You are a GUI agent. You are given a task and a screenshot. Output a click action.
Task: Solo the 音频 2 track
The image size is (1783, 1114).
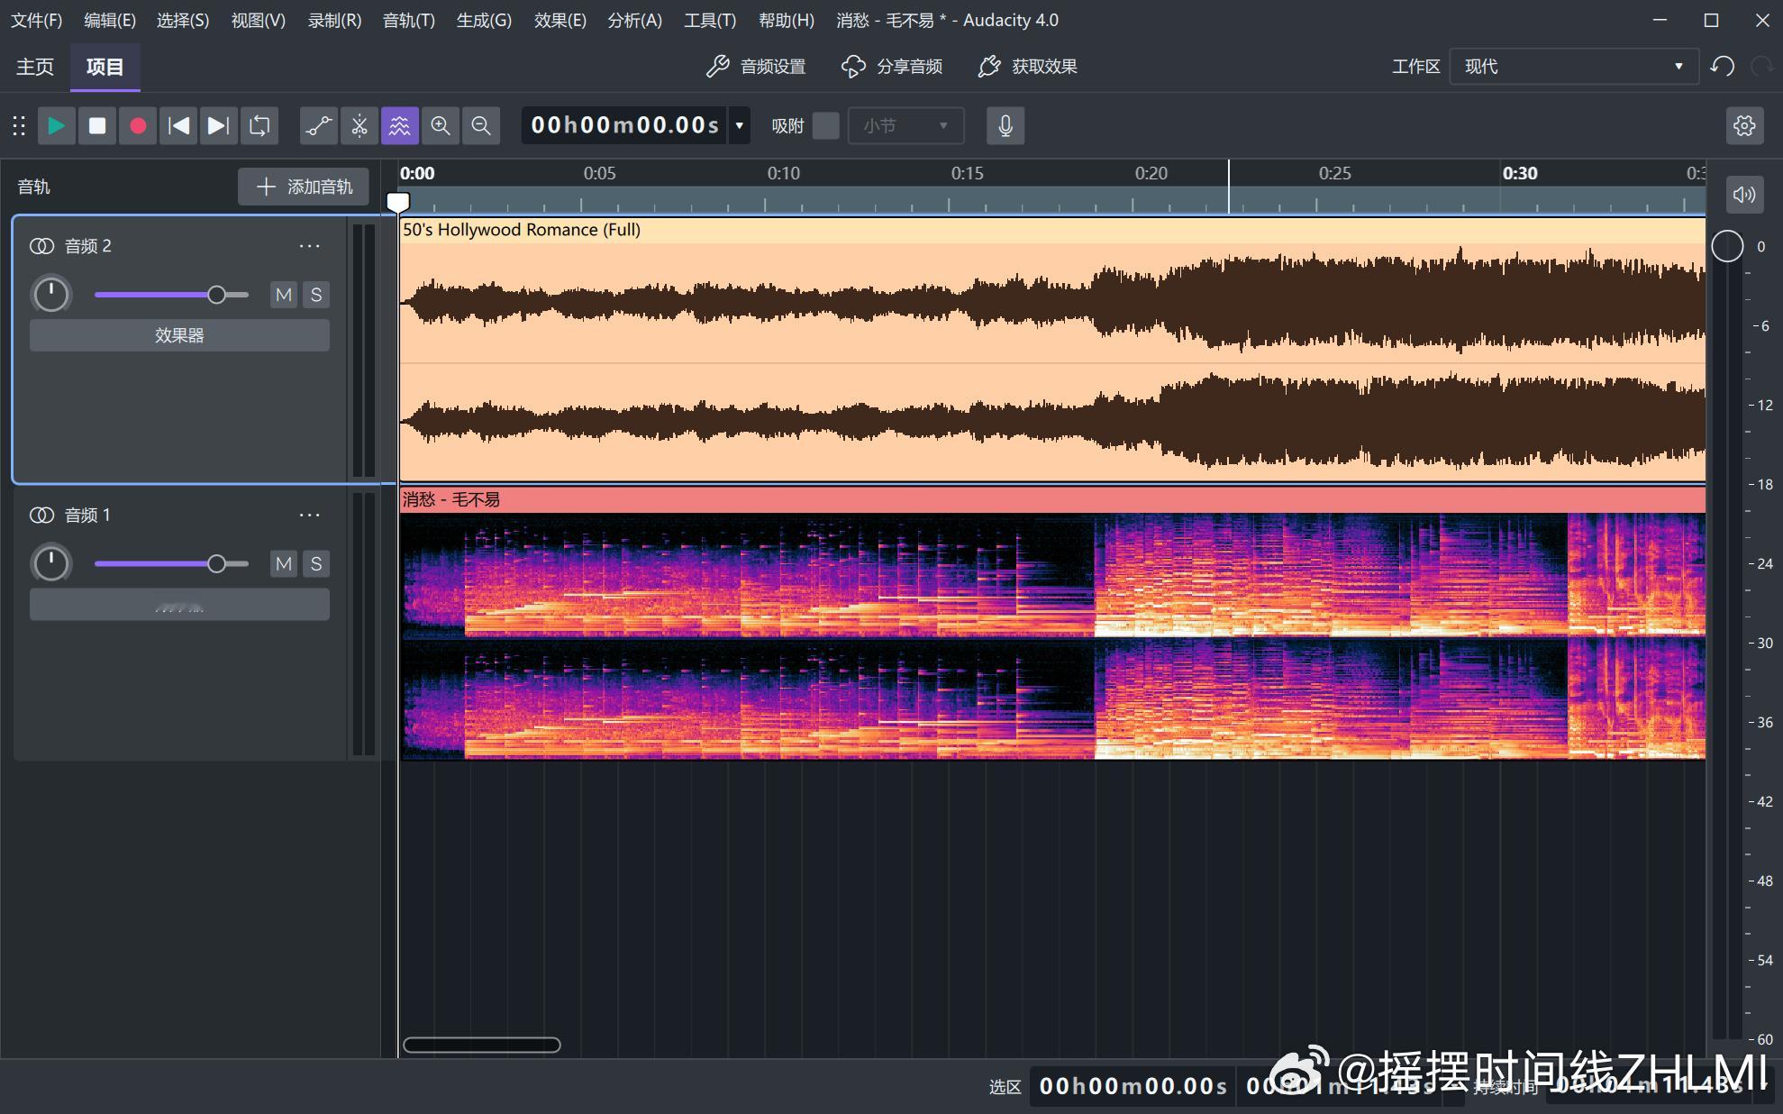pyautogui.click(x=316, y=295)
